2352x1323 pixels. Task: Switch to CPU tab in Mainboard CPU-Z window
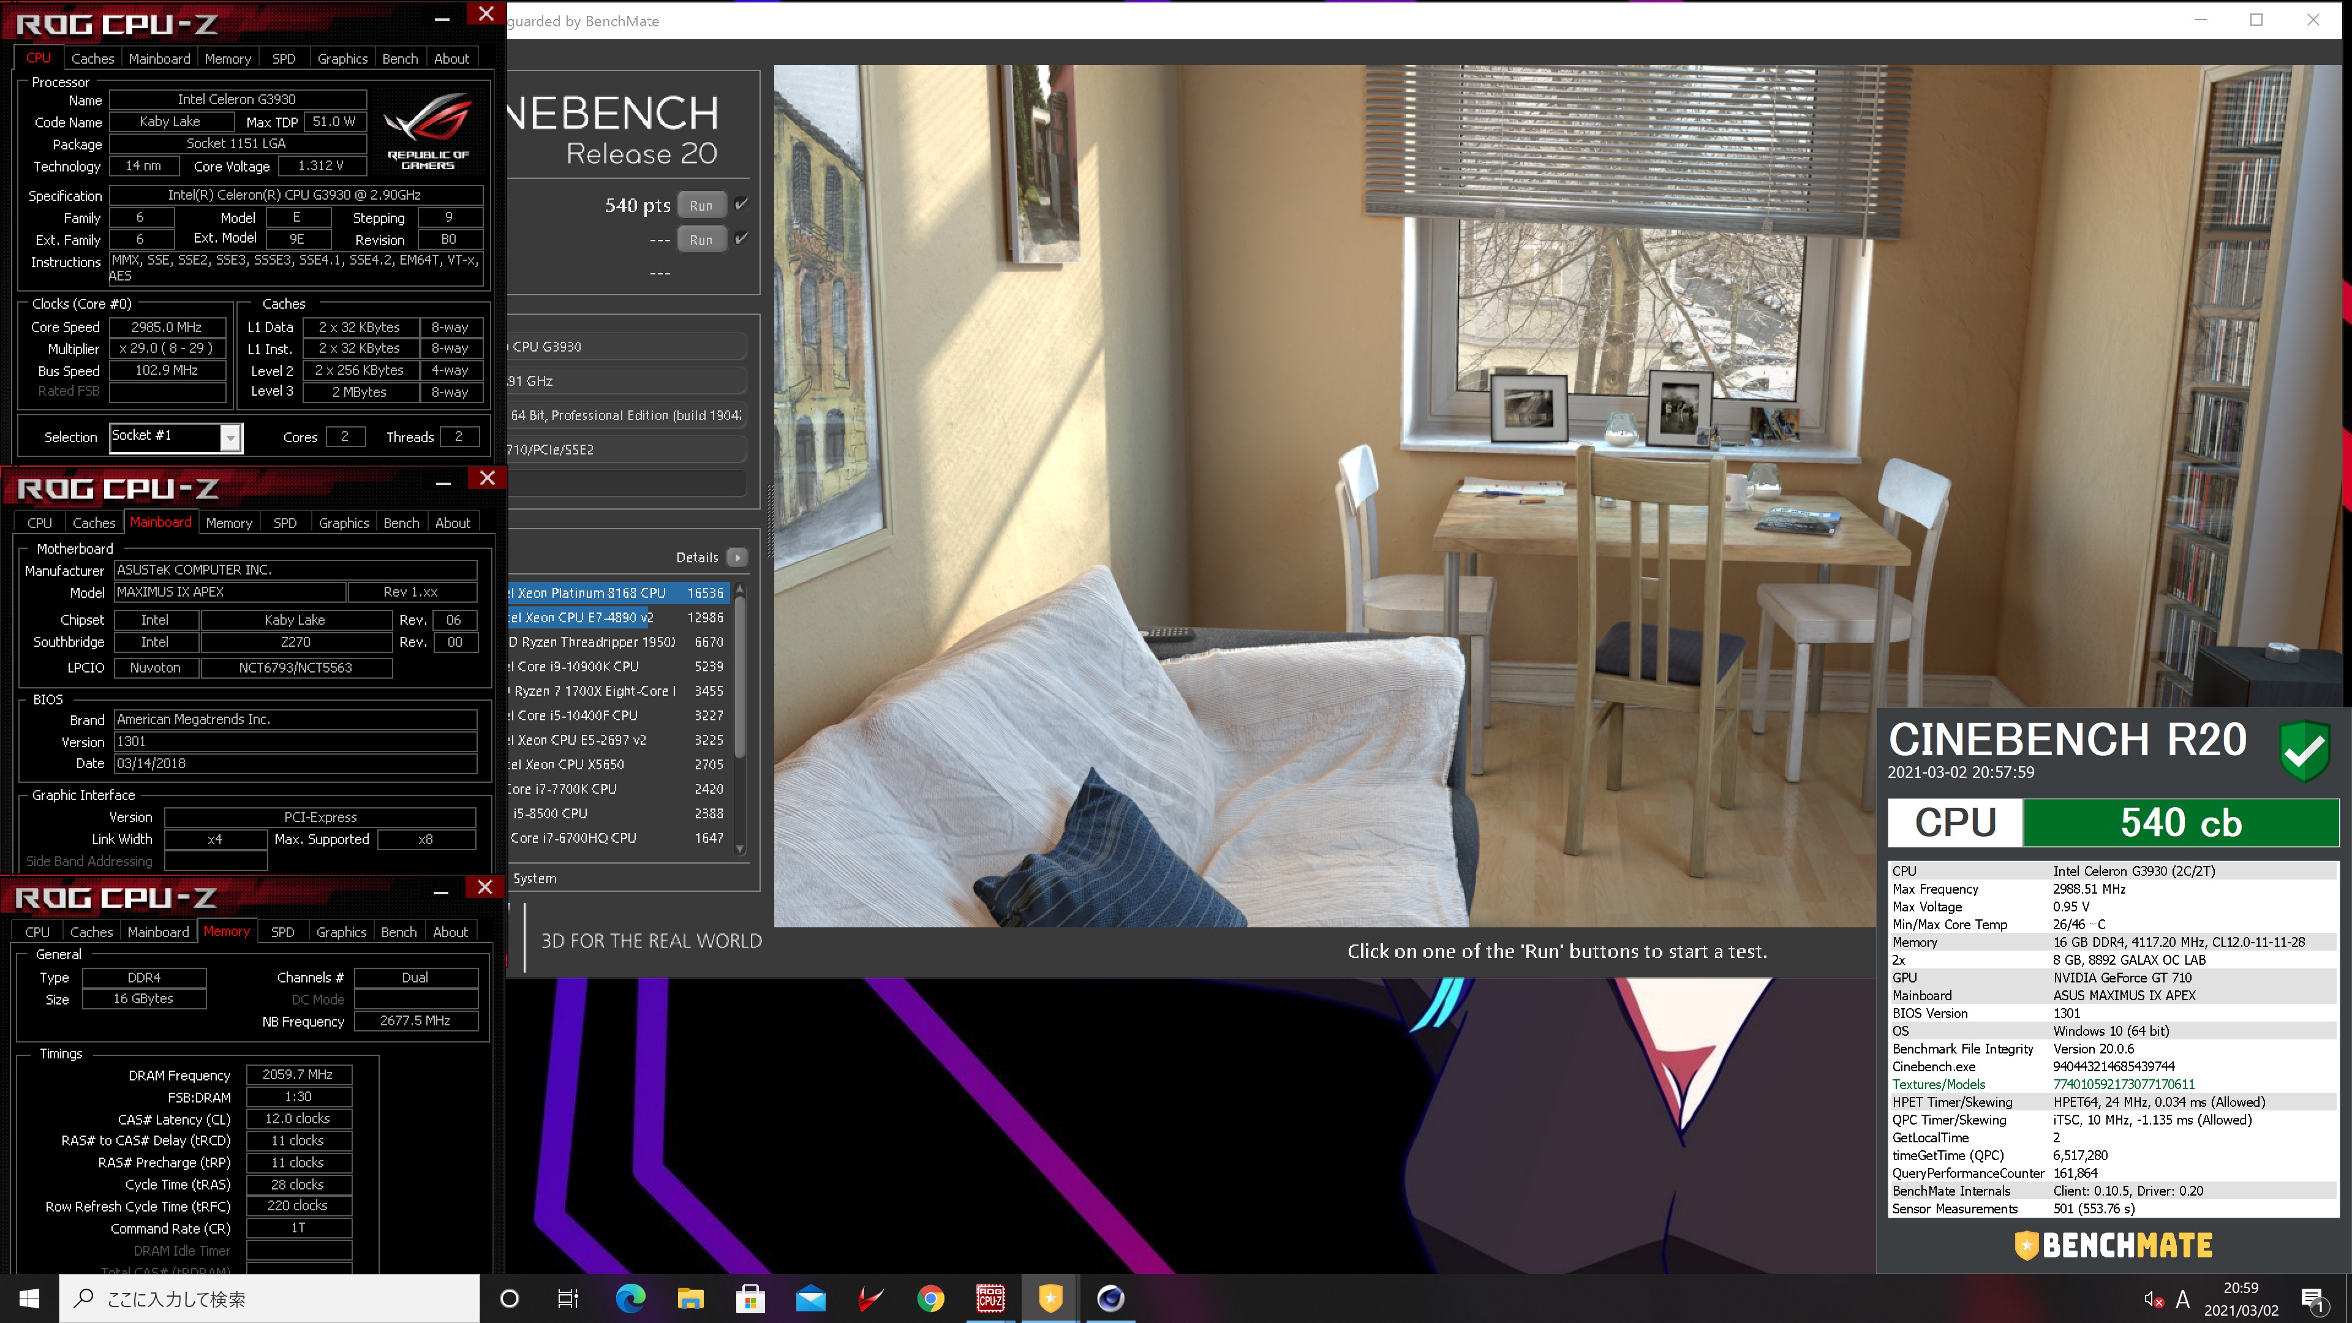pos(39,523)
